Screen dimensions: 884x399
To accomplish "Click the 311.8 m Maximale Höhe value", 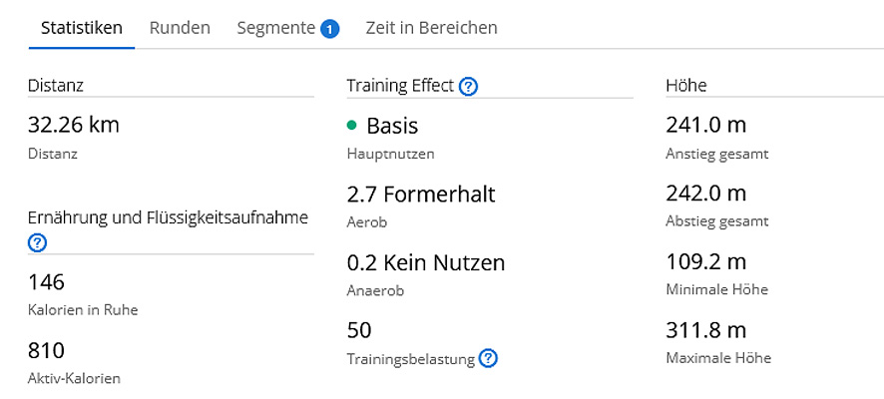I will [x=705, y=330].
